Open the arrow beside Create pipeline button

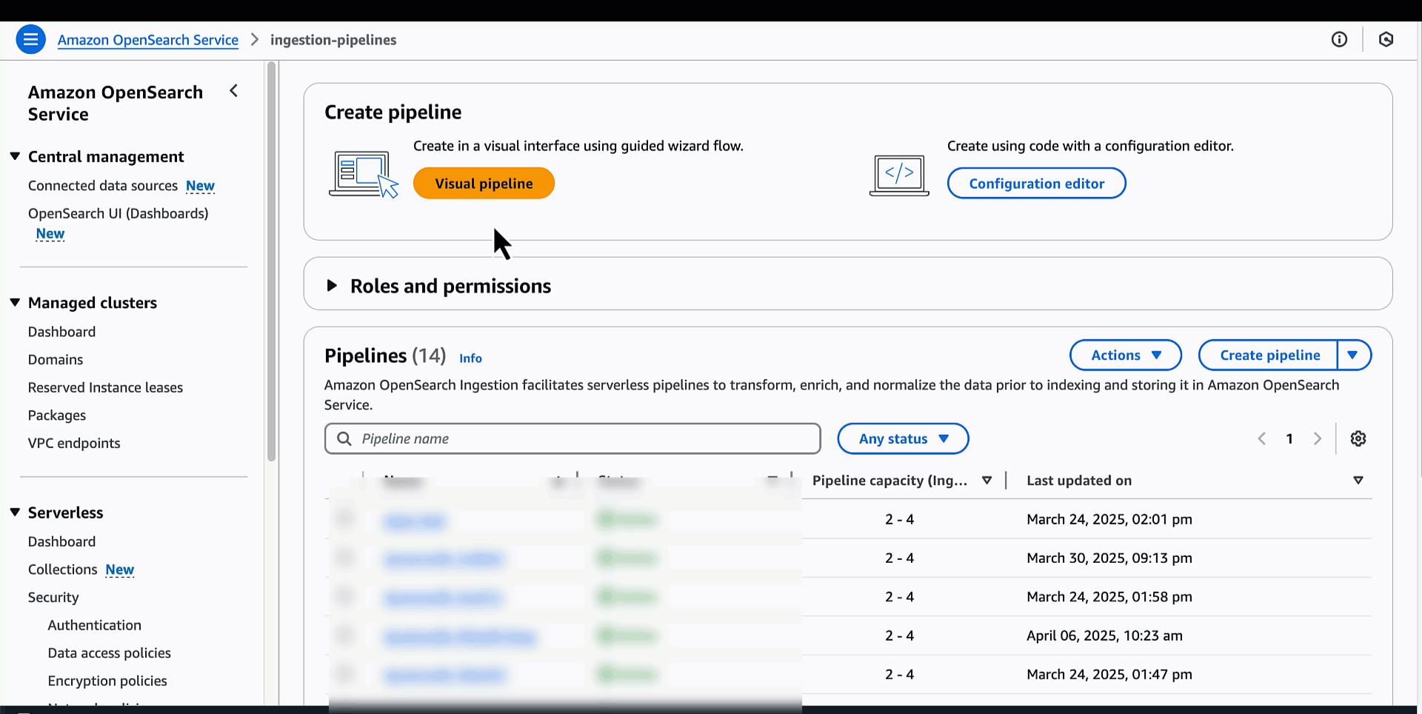pyautogui.click(x=1354, y=355)
